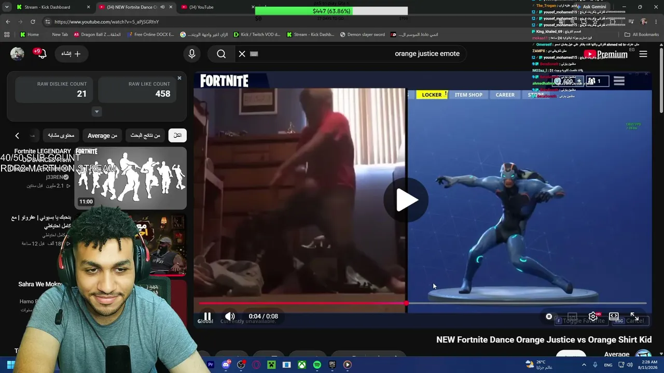This screenshot has height=373, width=664.
Task: Show more filter chips with the arrow
Action: 17,135
